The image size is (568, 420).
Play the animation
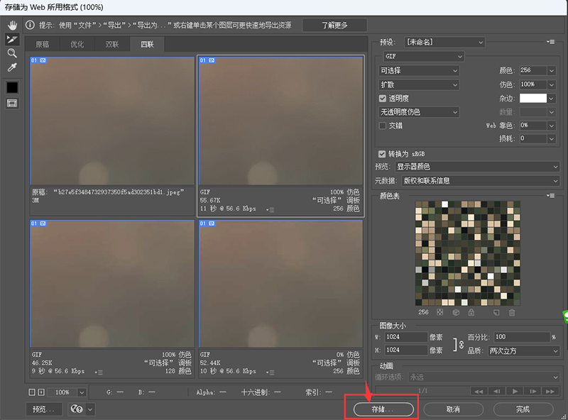[x=515, y=391]
